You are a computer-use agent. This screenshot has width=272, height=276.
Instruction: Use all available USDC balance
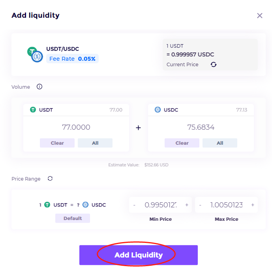220,143
